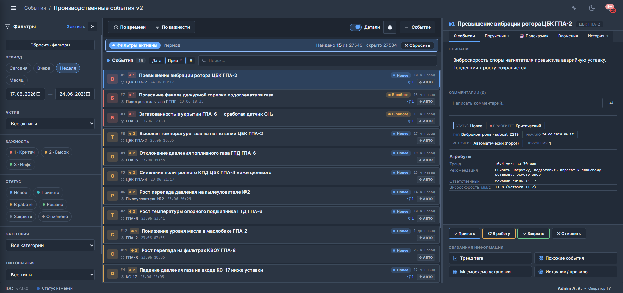This screenshot has height=293, width=623.
Task: Toggle the 2 · Высок importance filter
Action: 57,152
